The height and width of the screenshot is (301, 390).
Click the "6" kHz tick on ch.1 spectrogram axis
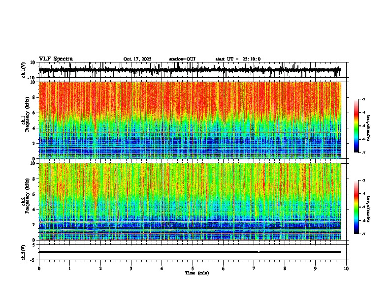coord(34,113)
